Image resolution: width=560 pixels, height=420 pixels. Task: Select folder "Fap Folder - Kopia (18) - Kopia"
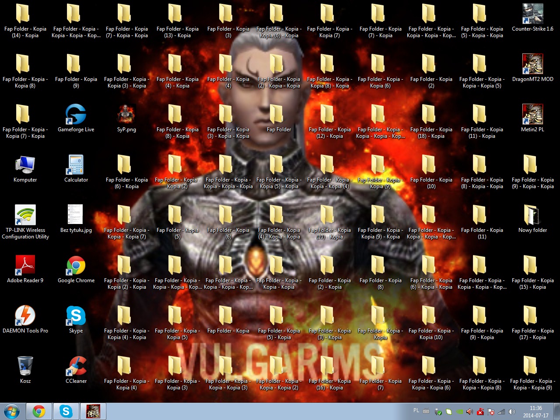tap(431, 121)
